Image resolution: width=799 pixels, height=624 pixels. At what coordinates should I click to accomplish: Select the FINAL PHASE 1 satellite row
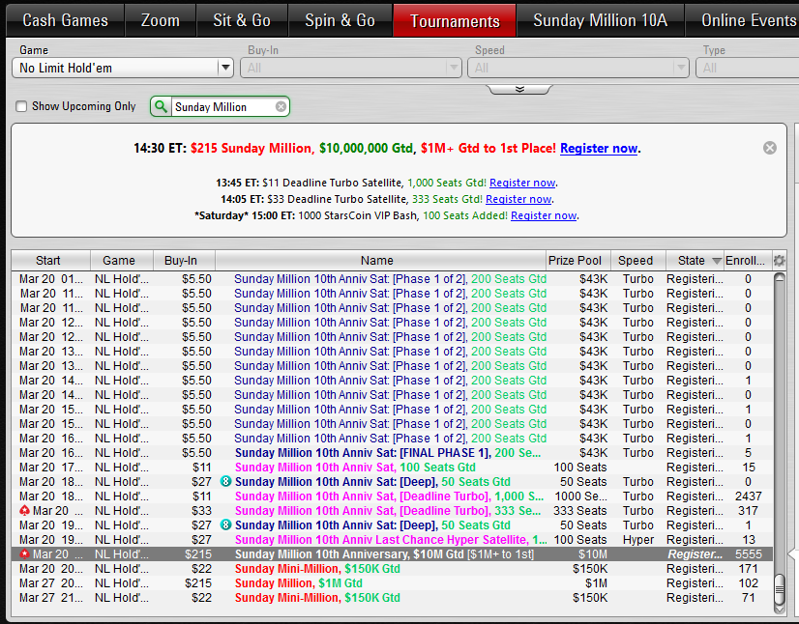(x=392, y=453)
